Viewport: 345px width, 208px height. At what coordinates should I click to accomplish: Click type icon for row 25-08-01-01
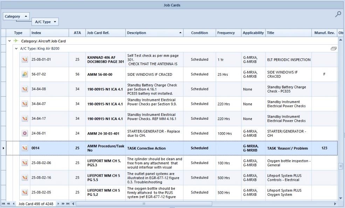(x=25, y=59)
